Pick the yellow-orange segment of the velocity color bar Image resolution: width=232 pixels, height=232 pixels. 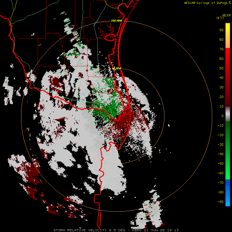coord(228,36)
